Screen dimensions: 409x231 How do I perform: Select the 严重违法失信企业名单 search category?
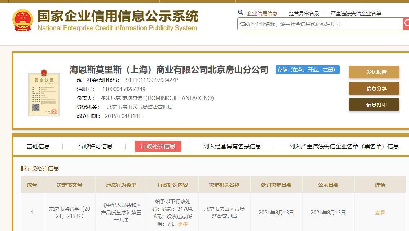tap(356, 13)
